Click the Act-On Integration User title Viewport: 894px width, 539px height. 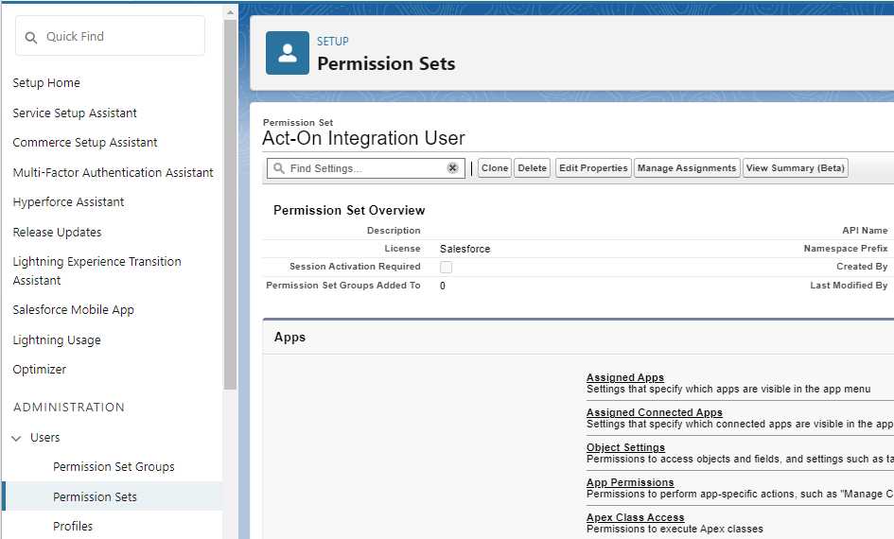(364, 138)
